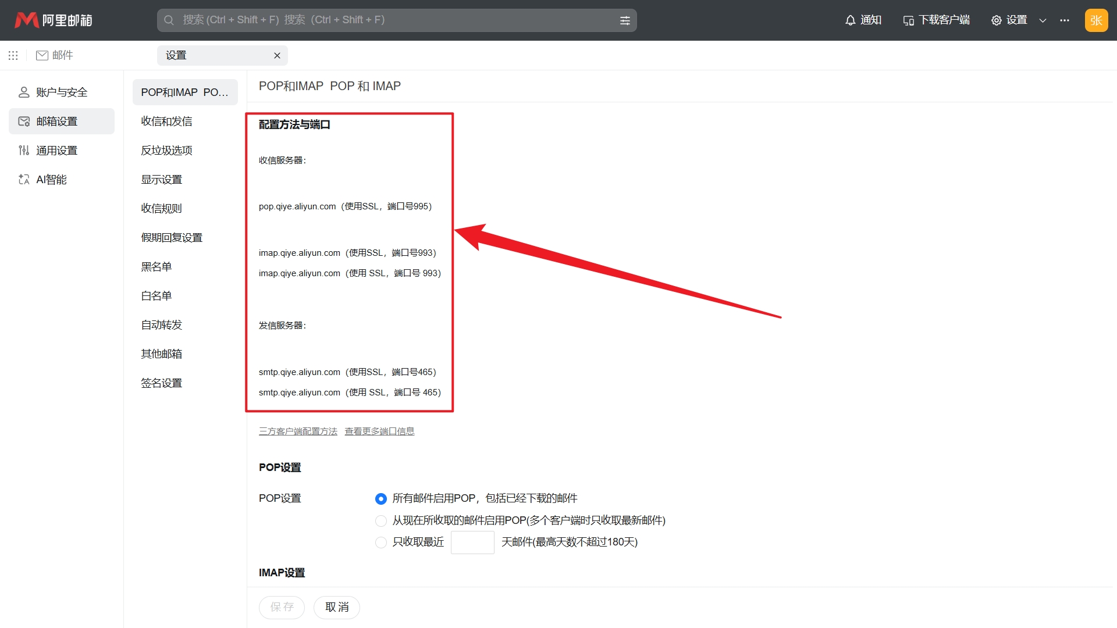This screenshot has width=1117, height=628.
Task: Click the search input field
Action: 397,20
